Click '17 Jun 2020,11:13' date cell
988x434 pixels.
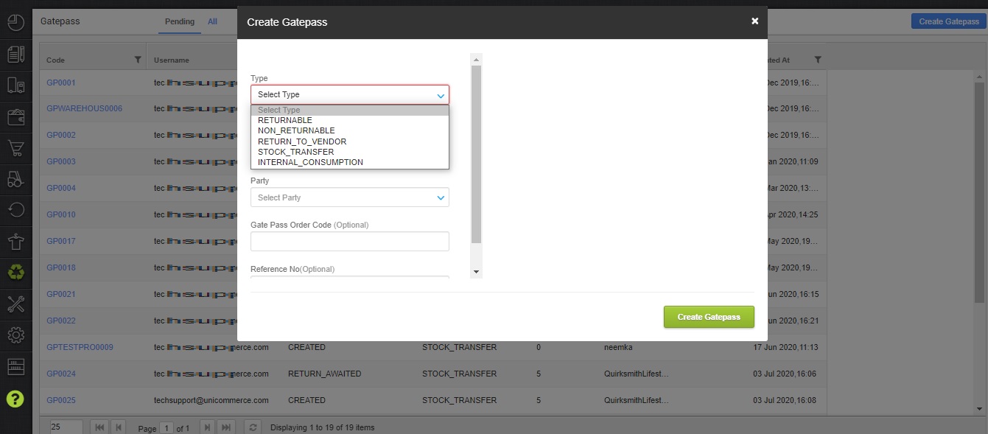coord(786,348)
